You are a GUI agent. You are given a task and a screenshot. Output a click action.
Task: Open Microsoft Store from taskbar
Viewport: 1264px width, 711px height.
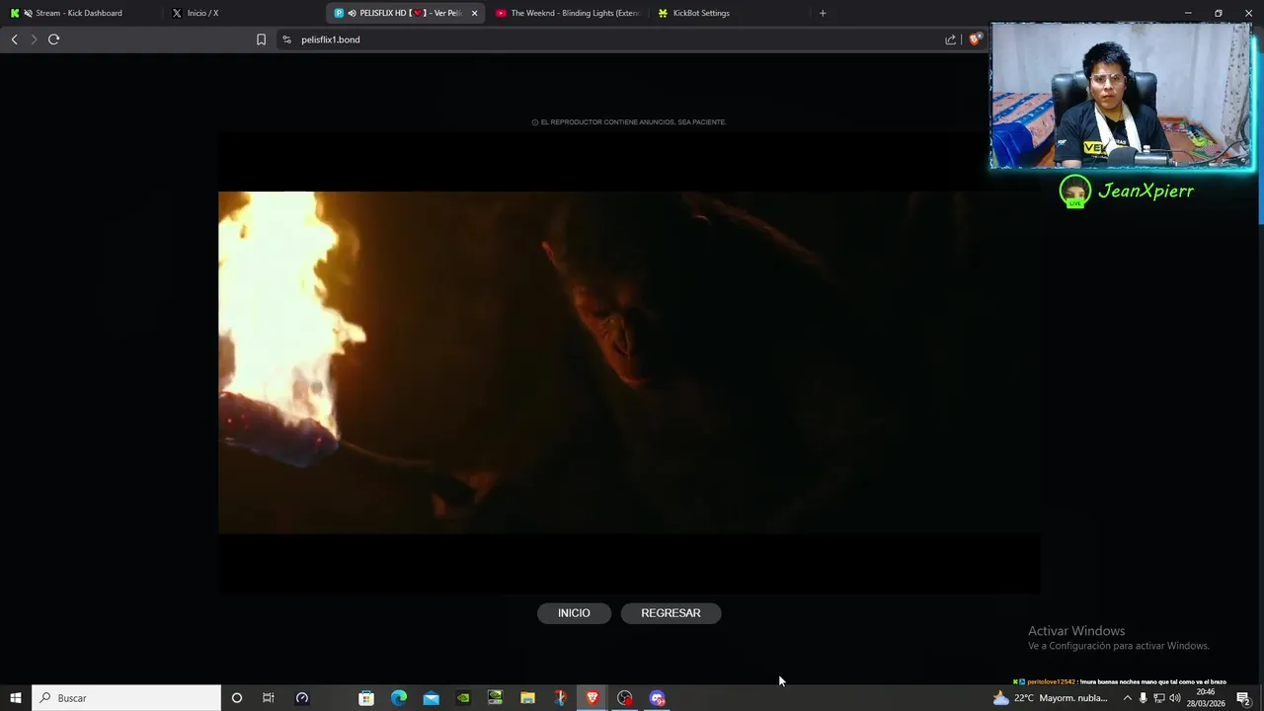[366, 698]
